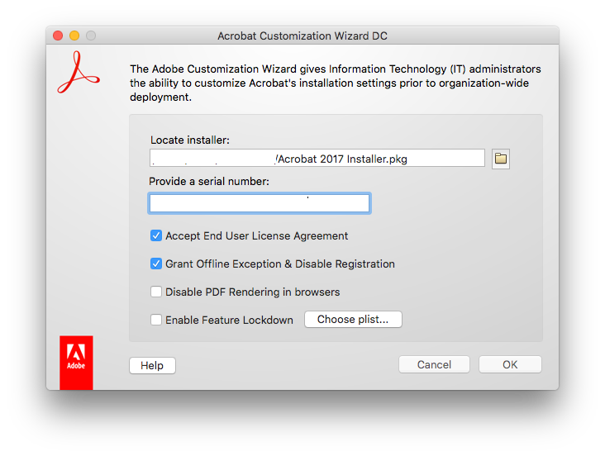Click the red Adobe logo
Screen dimensions: 605x456
coord(76,363)
